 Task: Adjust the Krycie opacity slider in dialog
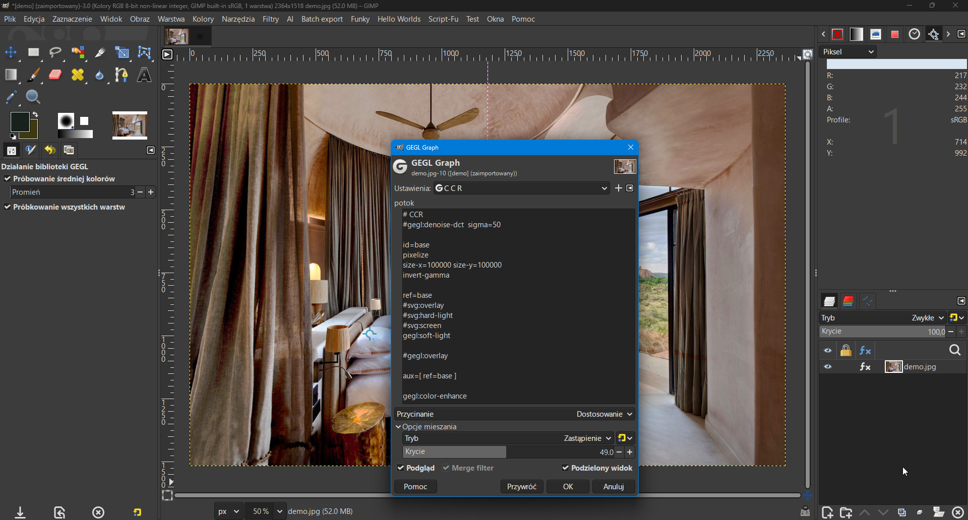click(508, 452)
